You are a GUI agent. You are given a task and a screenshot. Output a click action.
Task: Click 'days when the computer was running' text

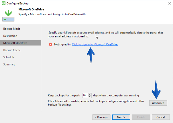(116, 96)
